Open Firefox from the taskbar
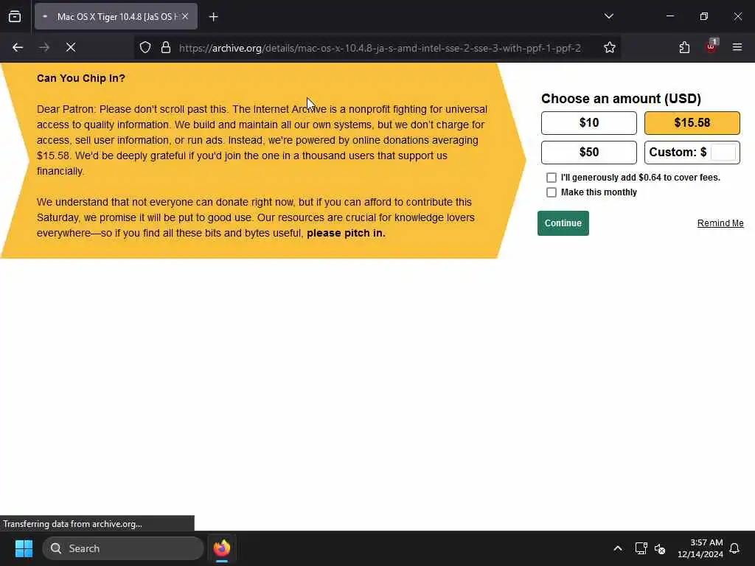This screenshot has width=755, height=566. coord(222,548)
